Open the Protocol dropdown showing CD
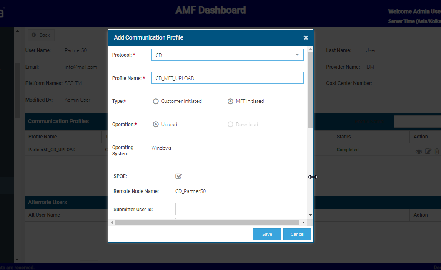 [x=227, y=55]
